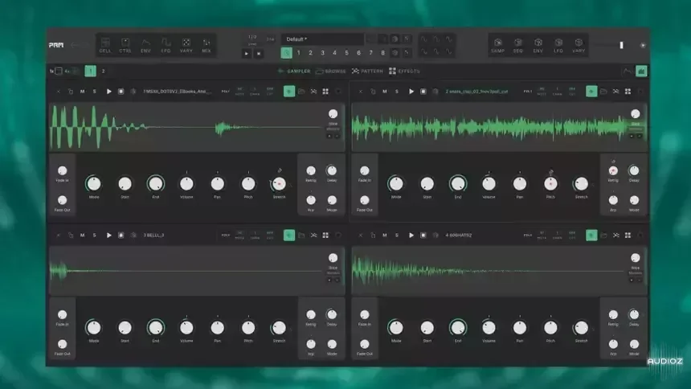Image resolution: width=691 pixels, height=389 pixels.
Task: Open the NOTE dropdown in cell 1 header
Action: [239, 92]
